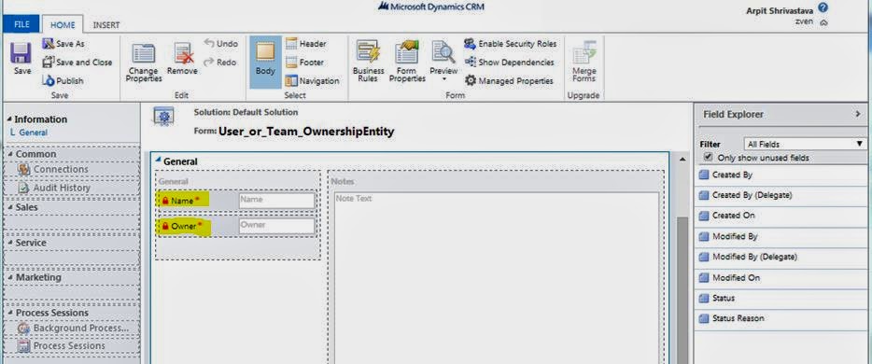Switch to the HOME tab
This screenshot has width=872, height=364.
coord(63,25)
